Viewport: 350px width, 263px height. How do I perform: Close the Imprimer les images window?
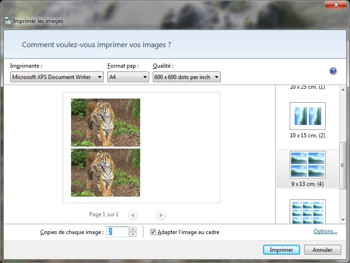click(x=336, y=5)
